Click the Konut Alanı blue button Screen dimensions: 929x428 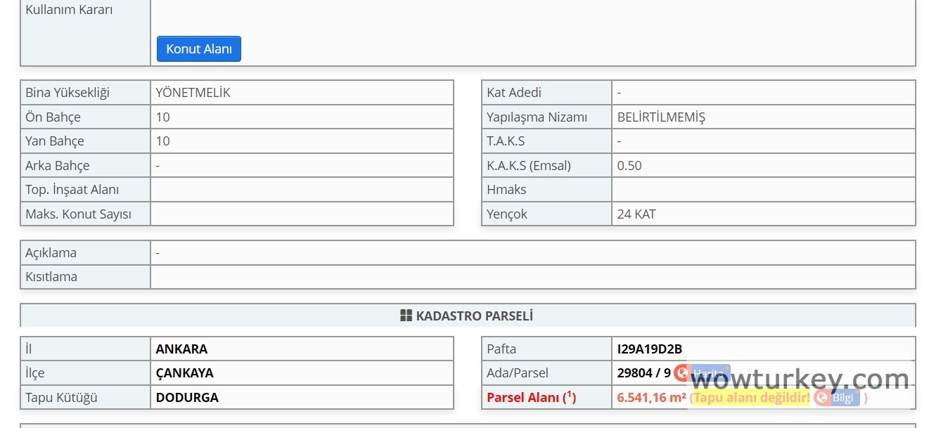click(x=198, y=49)
